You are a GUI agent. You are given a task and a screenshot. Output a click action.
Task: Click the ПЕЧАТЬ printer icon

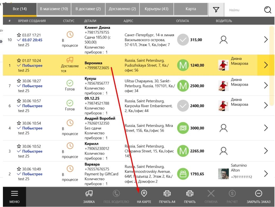(190, 193)
